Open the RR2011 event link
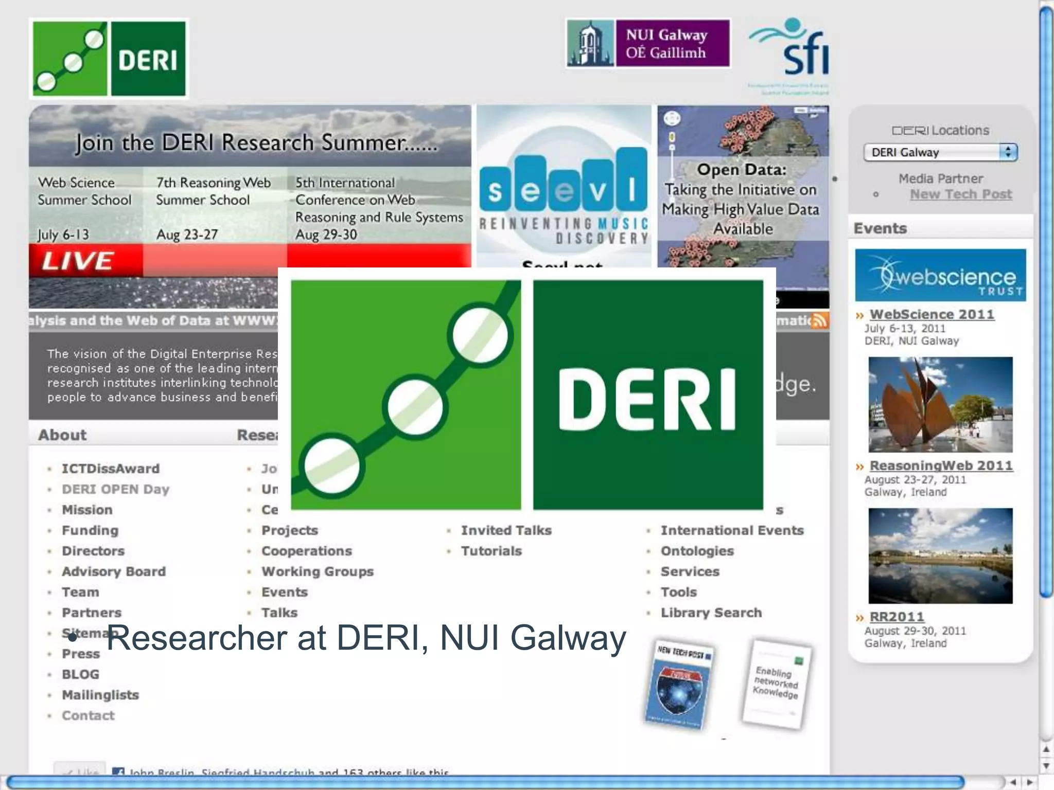1054x790 pixels. point(897,617)
